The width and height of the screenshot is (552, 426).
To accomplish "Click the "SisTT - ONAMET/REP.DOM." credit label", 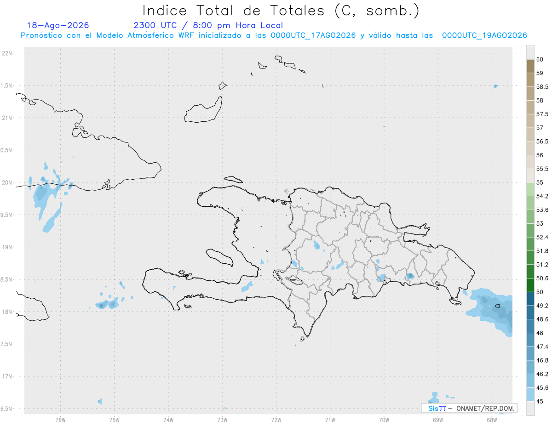I will coord(469,408).
